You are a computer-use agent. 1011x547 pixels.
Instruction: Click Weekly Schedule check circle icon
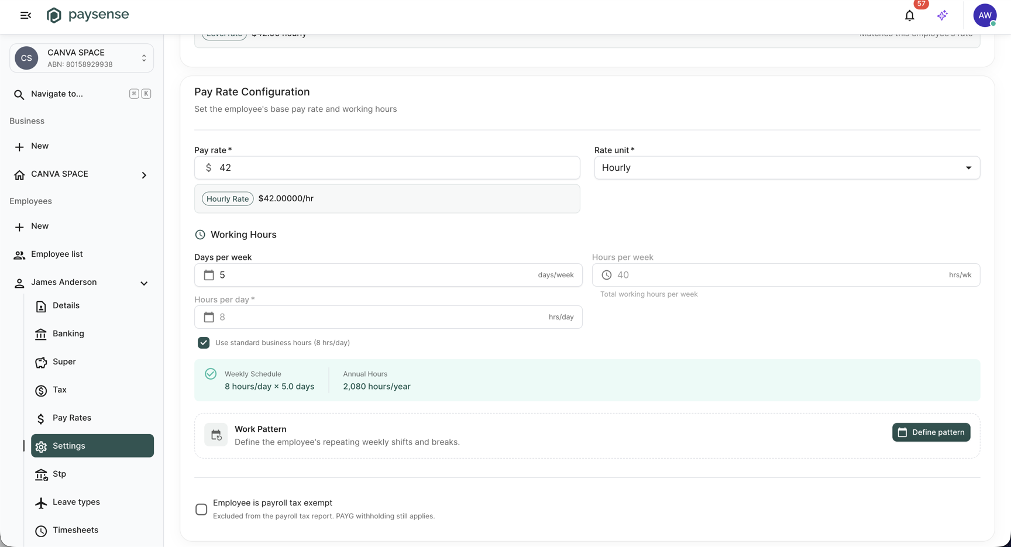click(x=211, y=374)
